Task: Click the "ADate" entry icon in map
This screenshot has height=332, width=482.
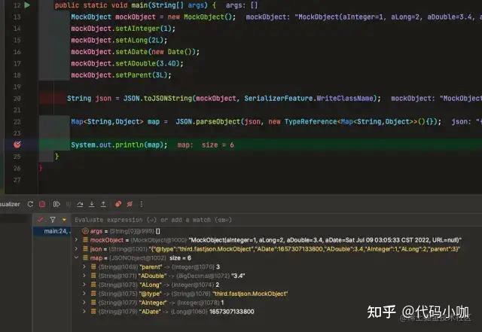Action: point(93,312)
